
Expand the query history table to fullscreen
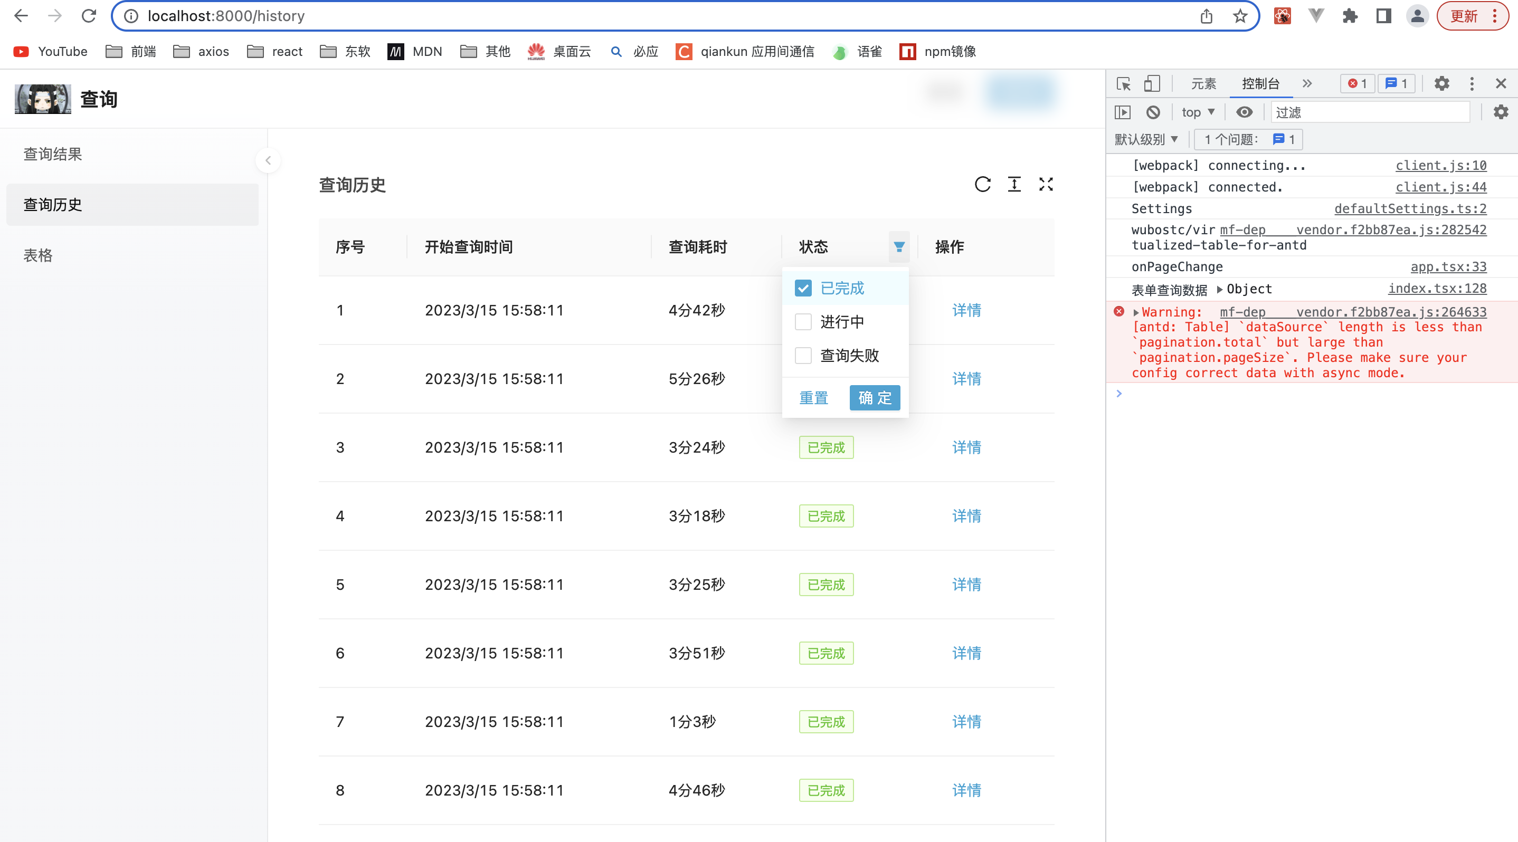point(1046,184)
